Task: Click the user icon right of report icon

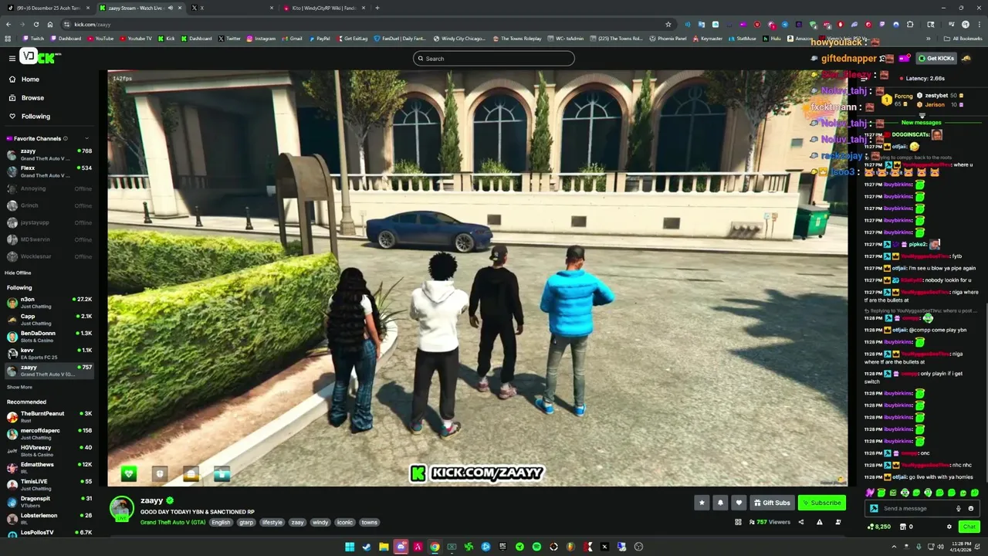Action: [838, 522]
